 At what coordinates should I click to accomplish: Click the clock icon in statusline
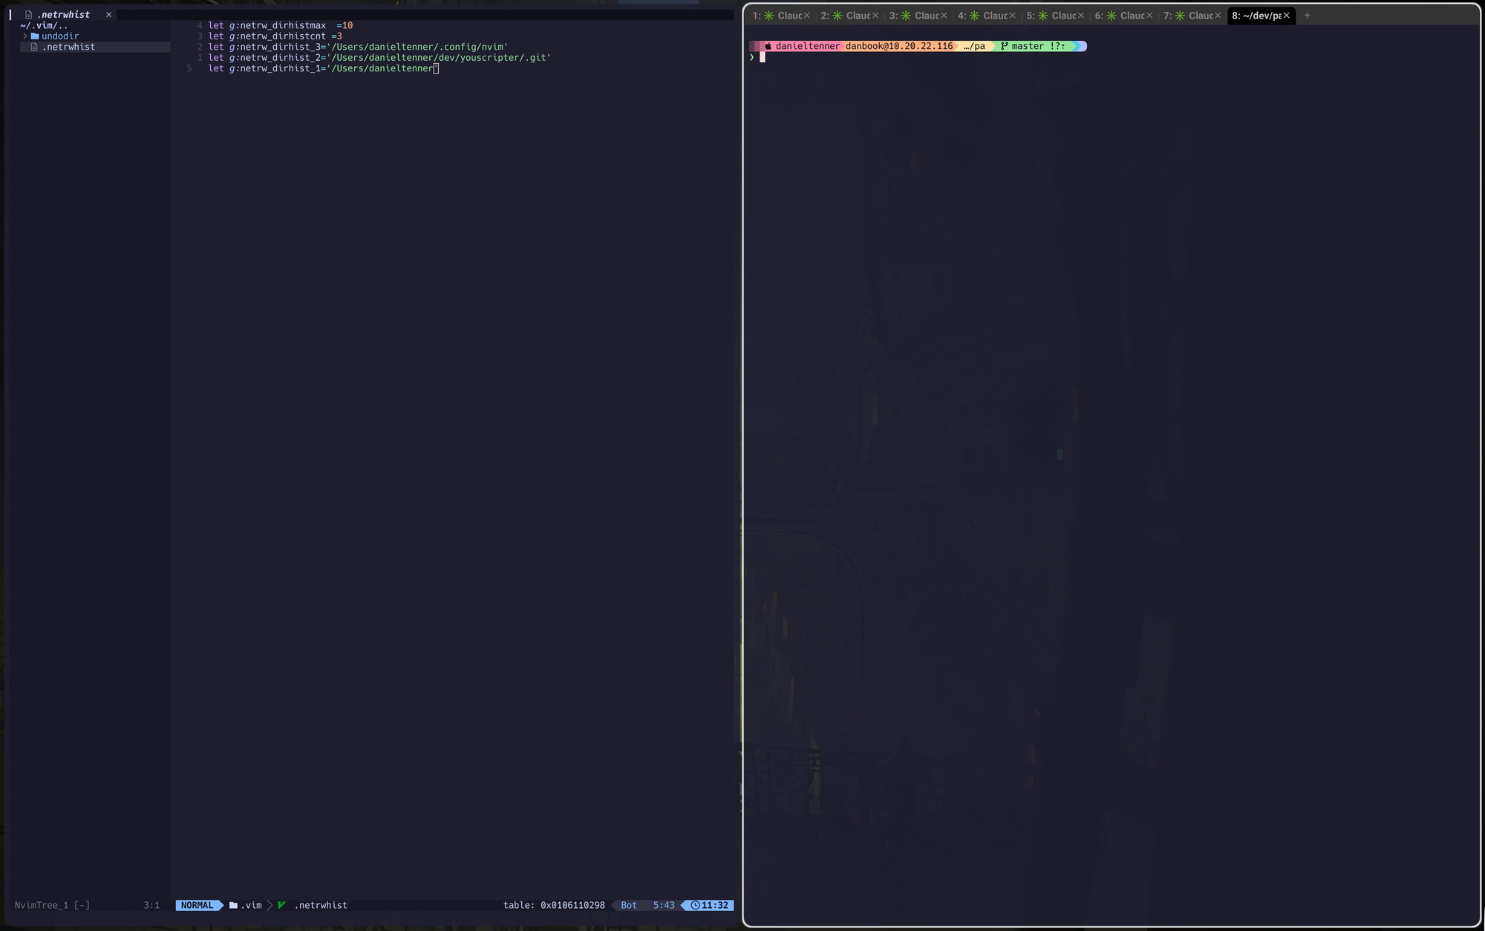[x=695, y=905]
